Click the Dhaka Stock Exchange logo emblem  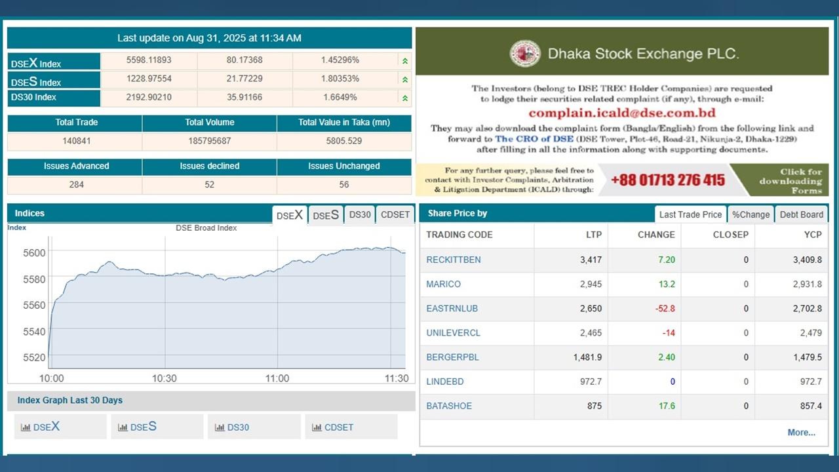[525, 54]
